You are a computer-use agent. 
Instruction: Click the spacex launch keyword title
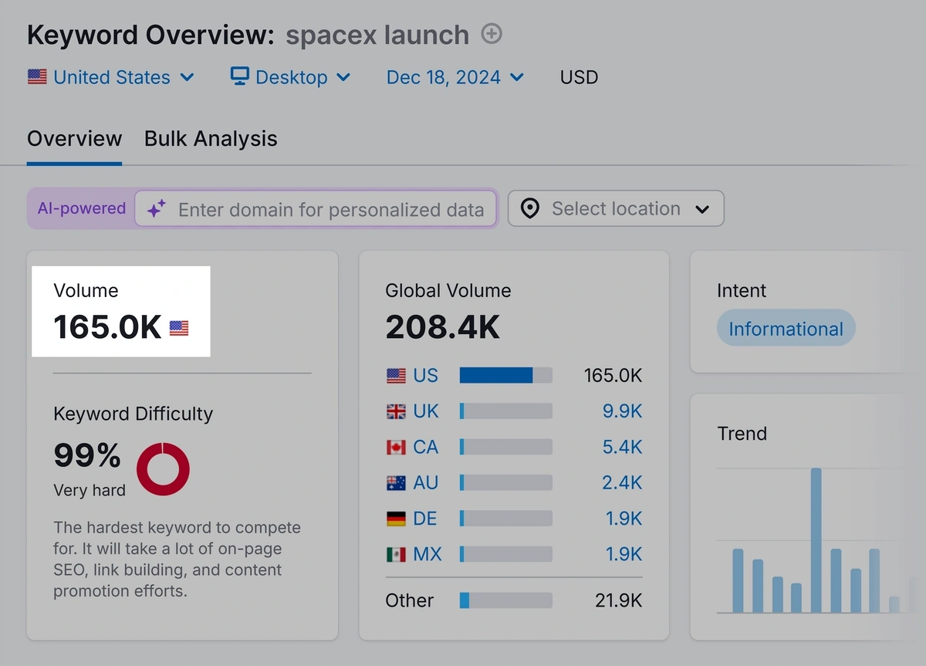point(377,35)
